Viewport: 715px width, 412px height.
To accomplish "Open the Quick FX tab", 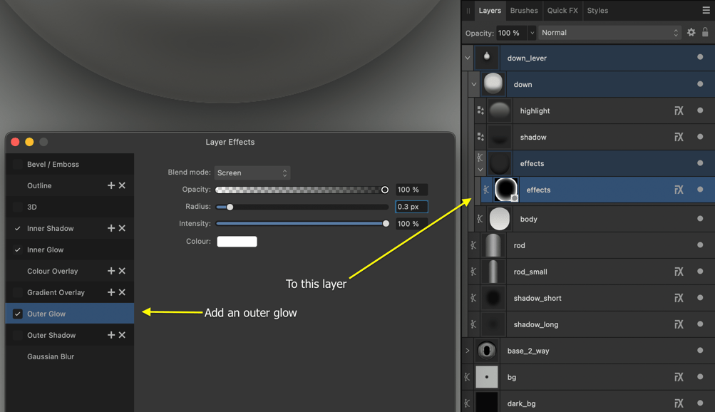I will [562, 10].
